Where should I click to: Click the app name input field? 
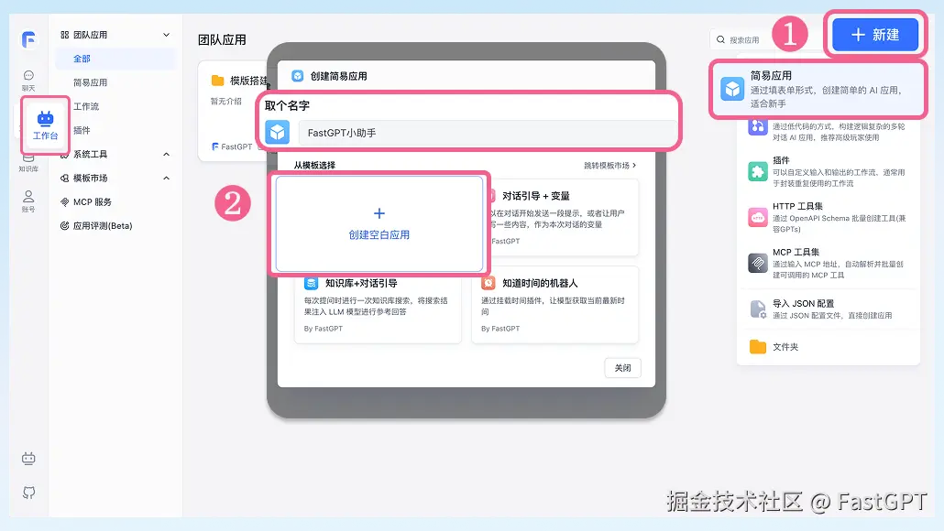487,133
